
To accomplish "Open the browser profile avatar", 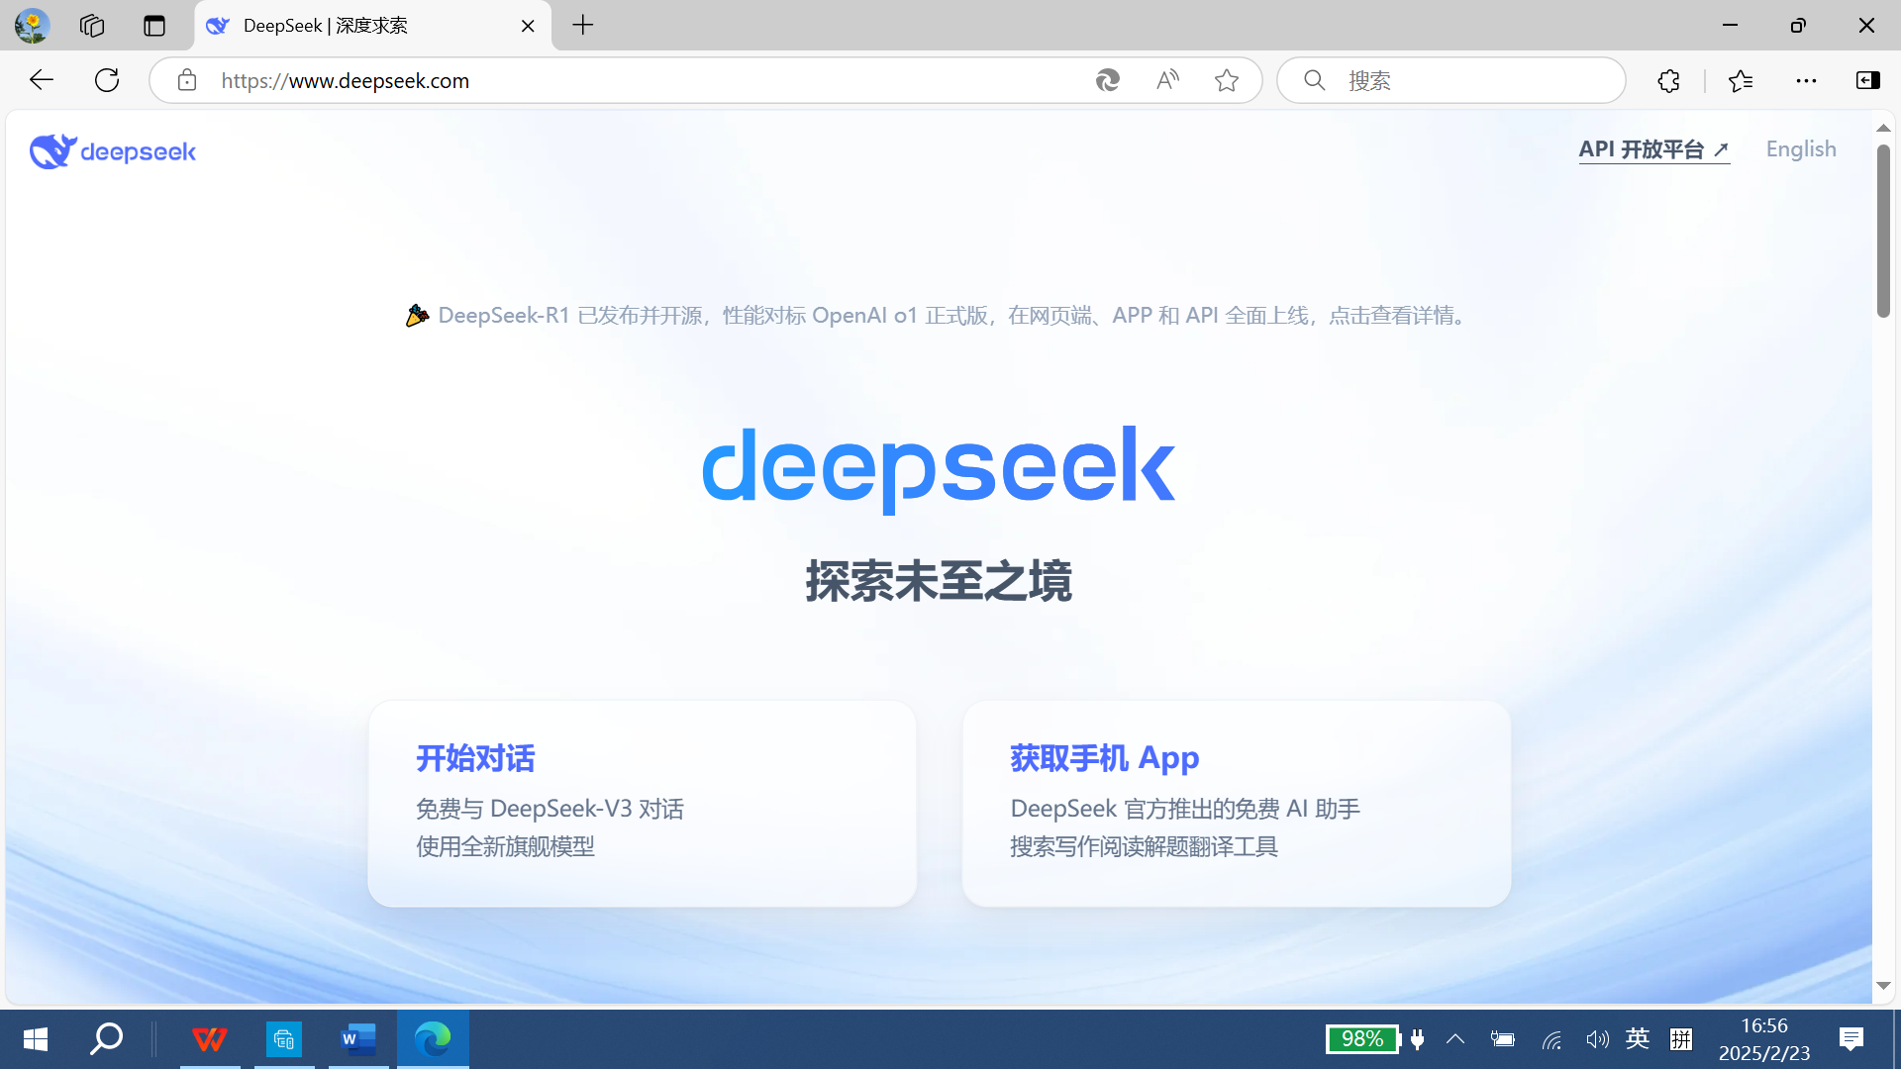I will coord(32,26).
